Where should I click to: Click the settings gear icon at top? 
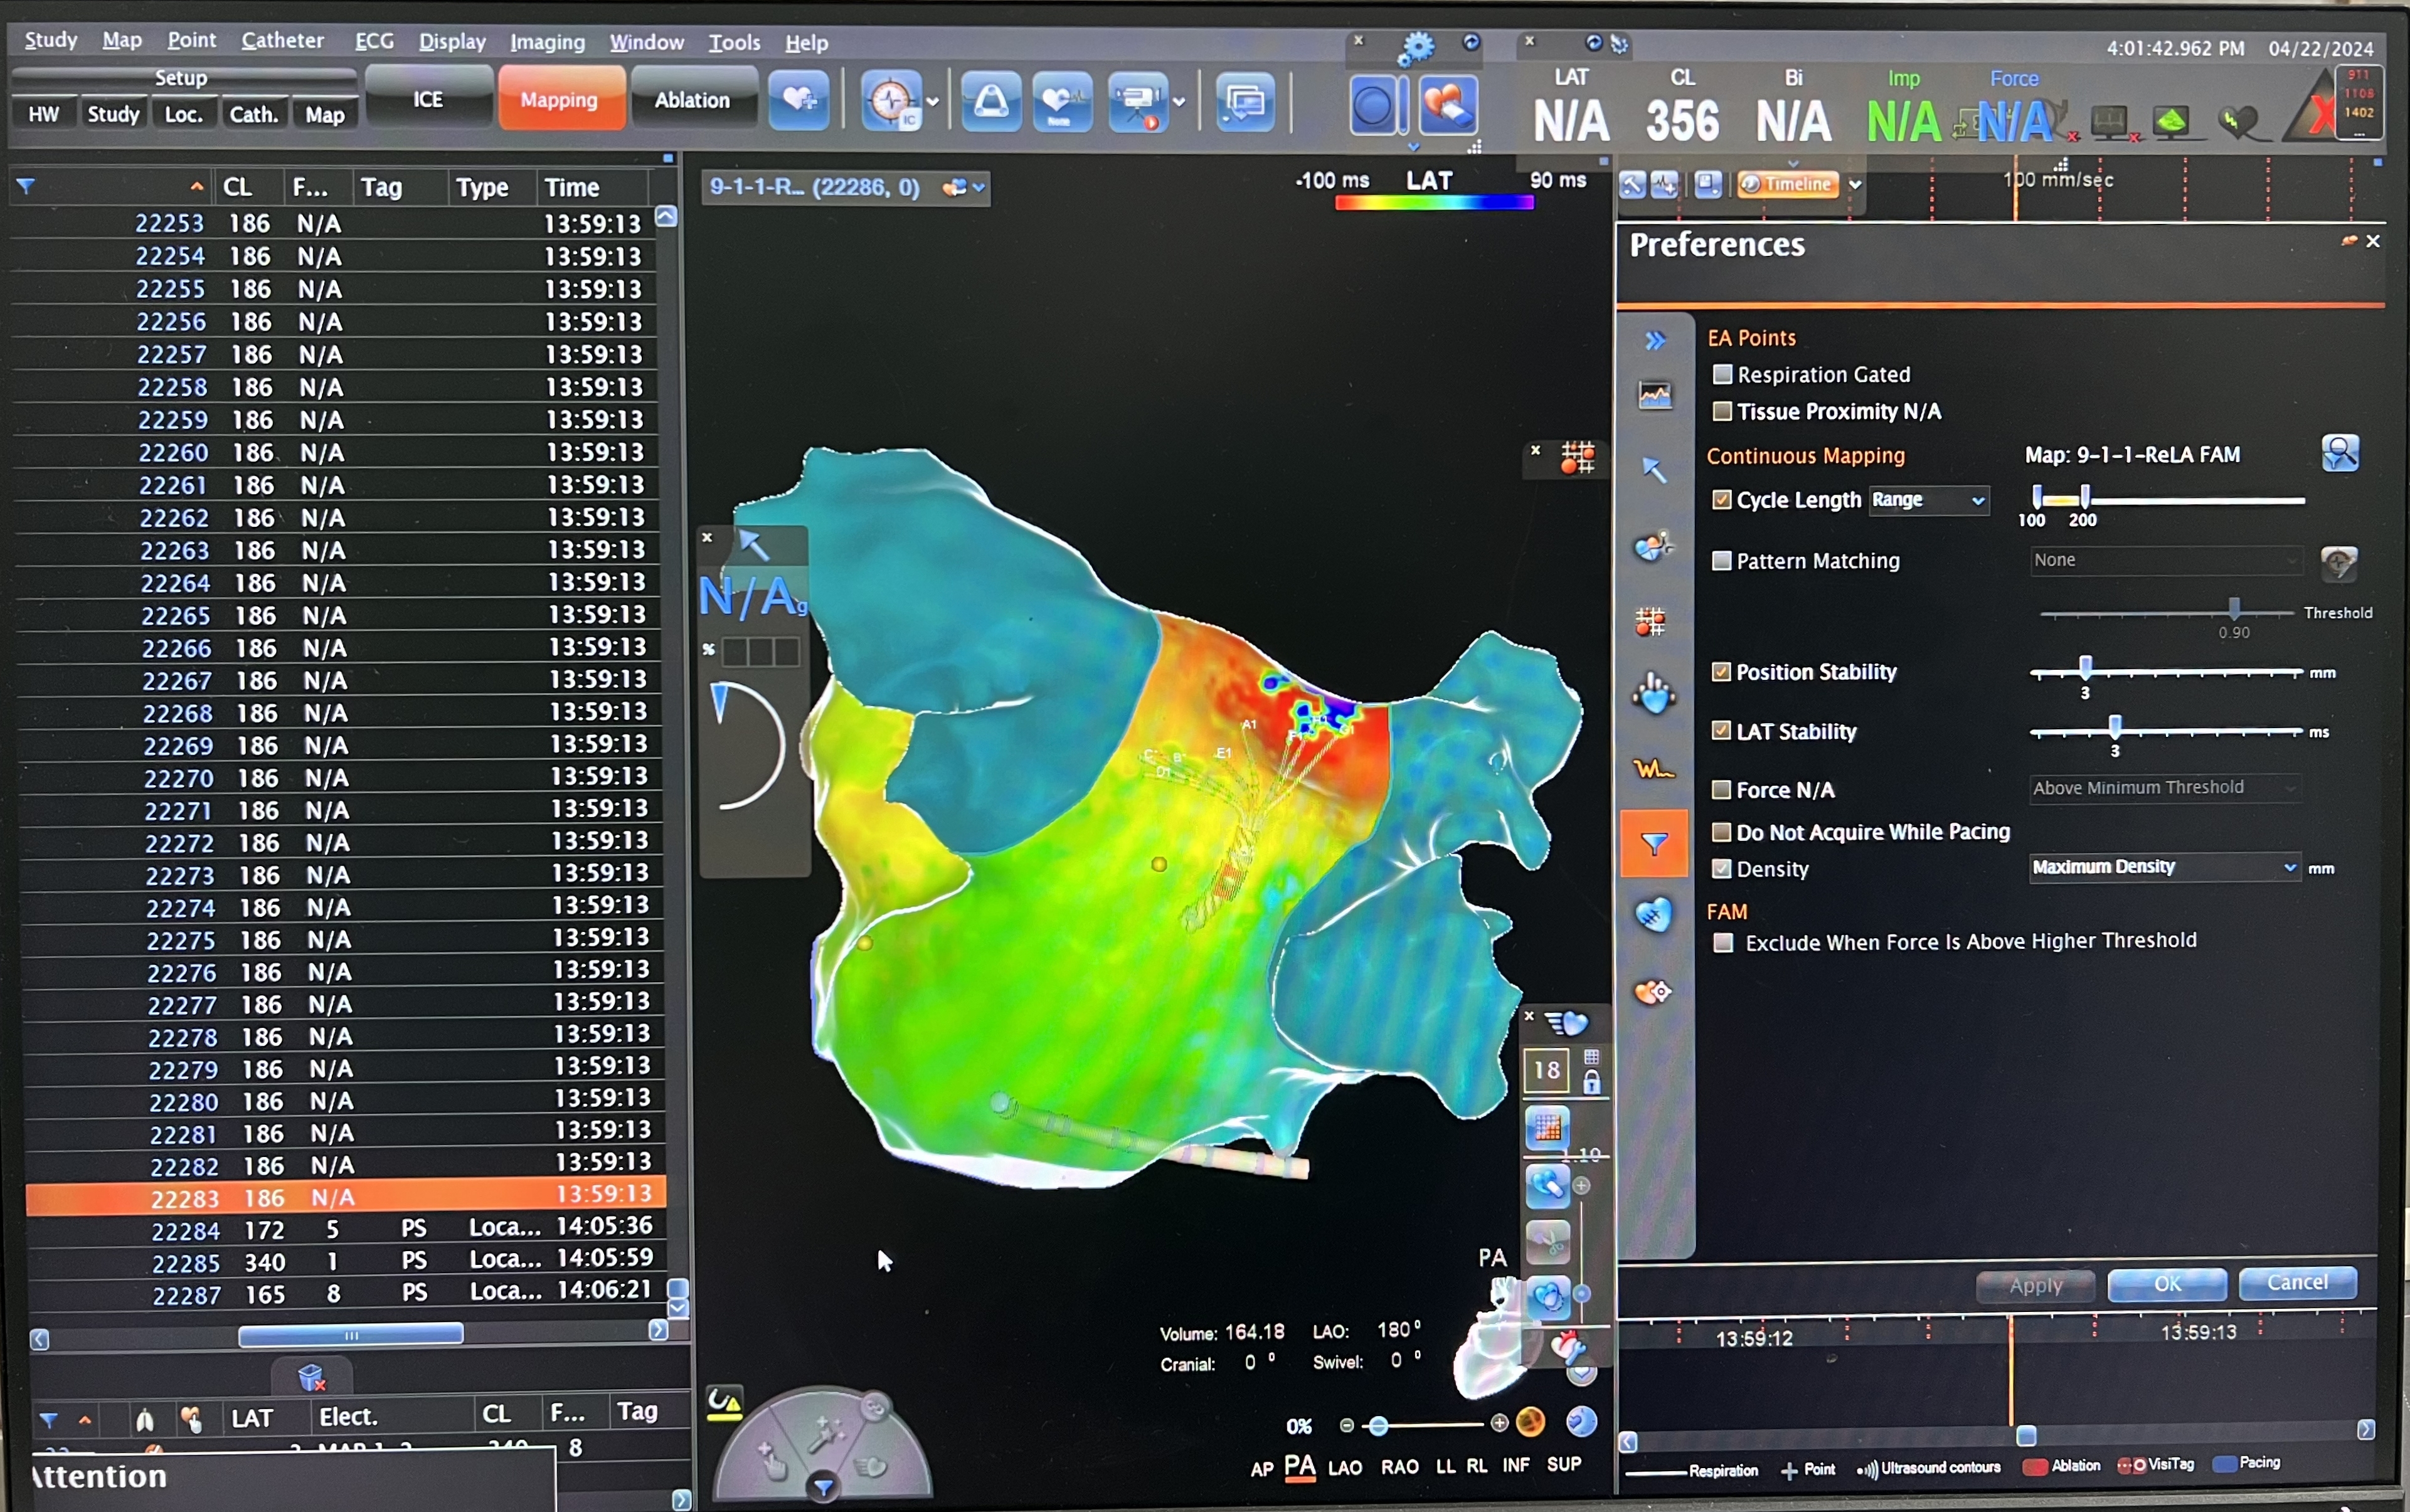tap(1416, 47)
